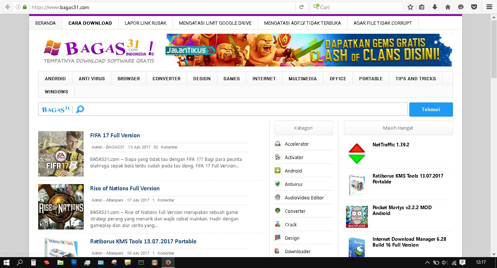Select the MULTIMEDIA category tab
Screen dimensions: 497x268
point(303,78)
